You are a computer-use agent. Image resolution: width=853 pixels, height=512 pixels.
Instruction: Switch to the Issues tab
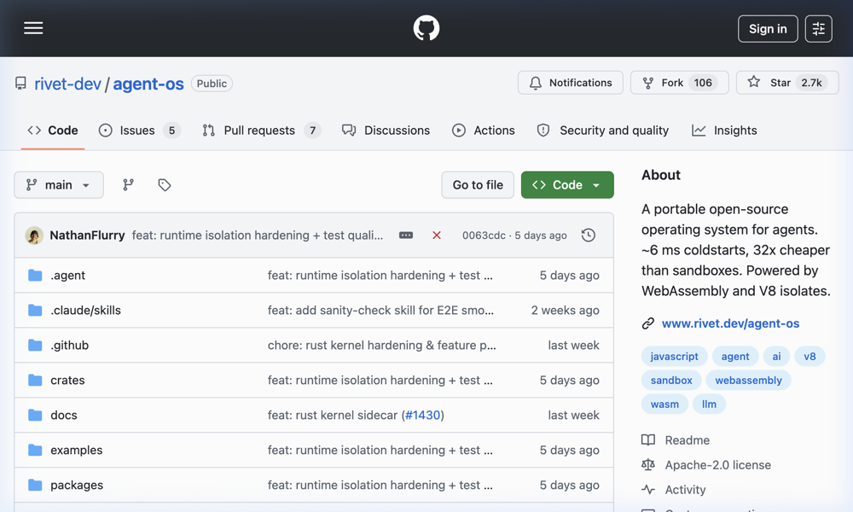(x=139, y=131)
